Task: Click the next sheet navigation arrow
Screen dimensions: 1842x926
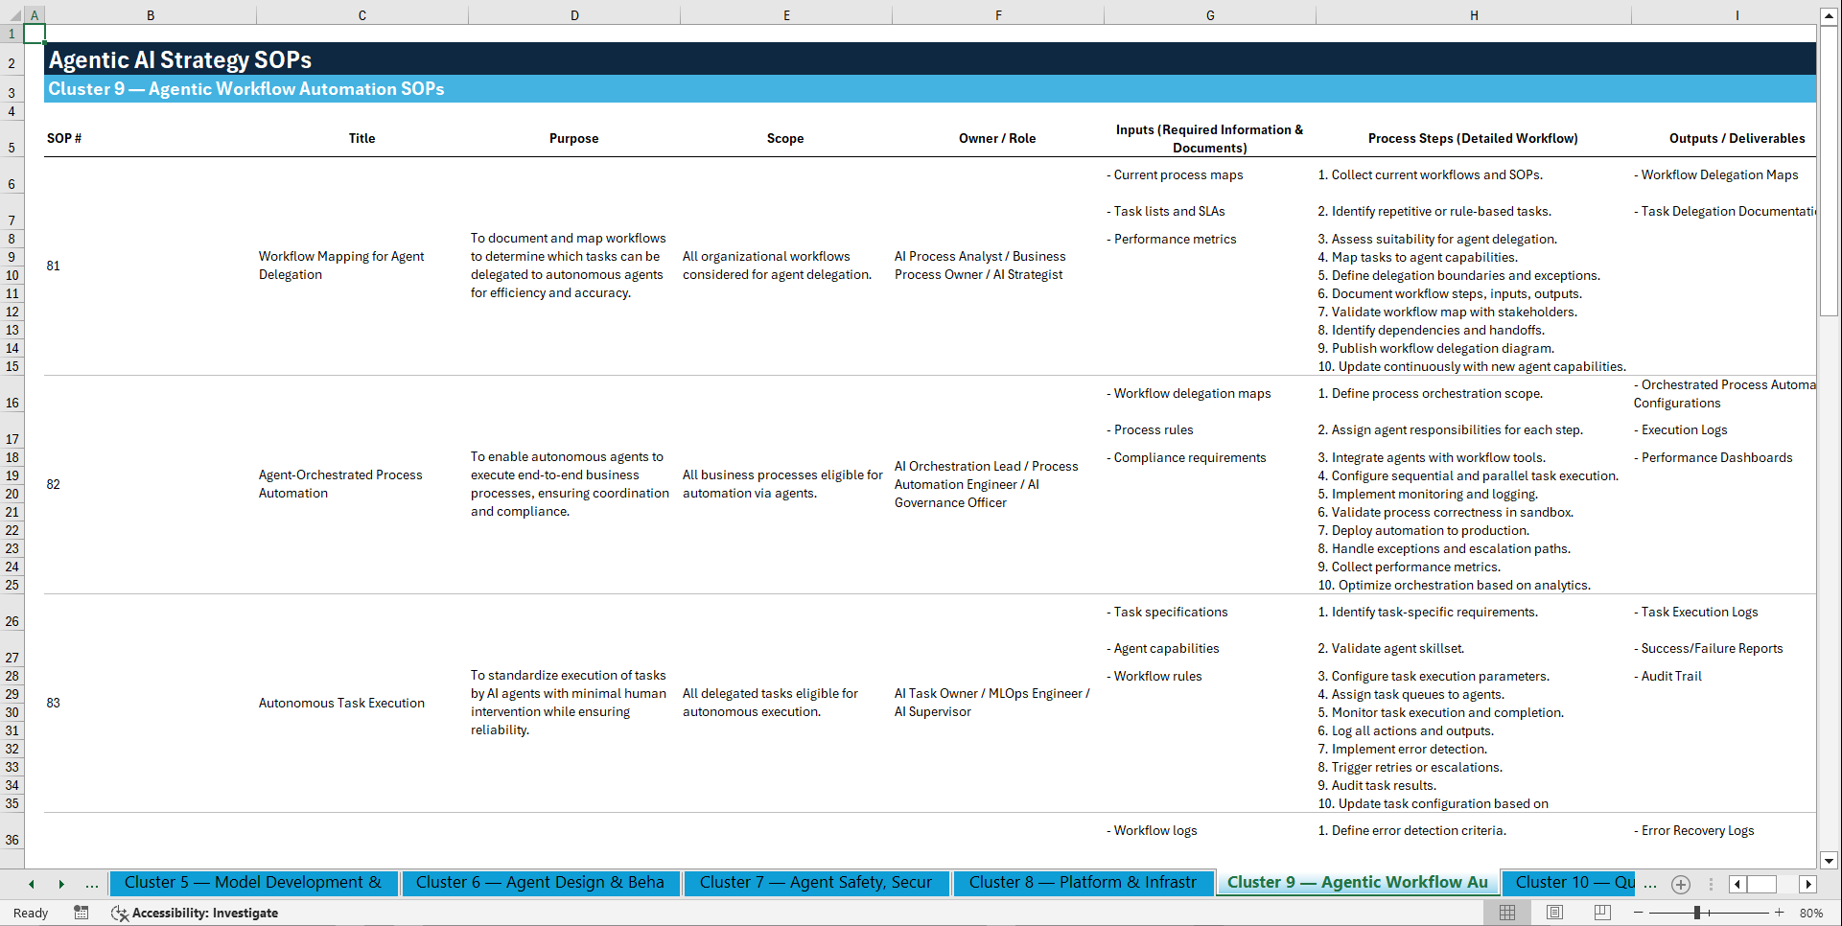Action: pyautogui.click(x=62, y=884)
